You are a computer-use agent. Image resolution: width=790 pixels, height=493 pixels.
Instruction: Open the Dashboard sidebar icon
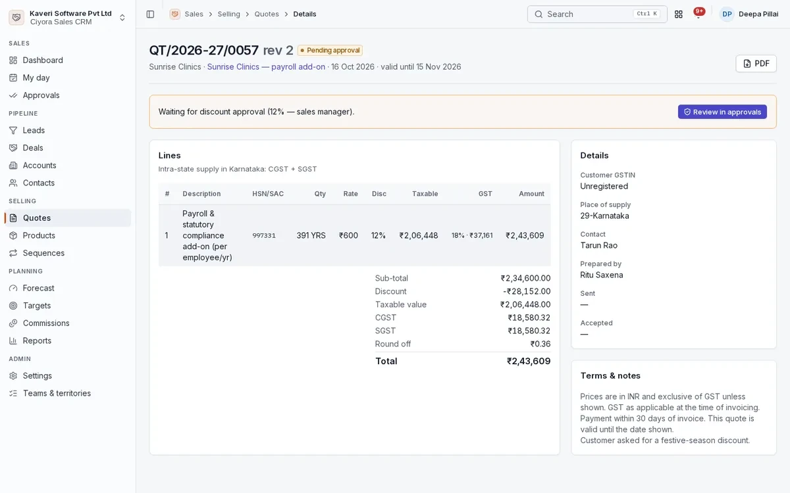[13, 60]
